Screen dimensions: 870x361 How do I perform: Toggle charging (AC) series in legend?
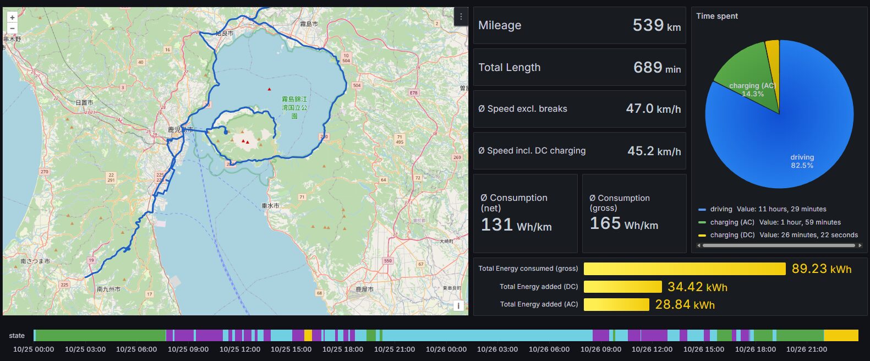732,222
